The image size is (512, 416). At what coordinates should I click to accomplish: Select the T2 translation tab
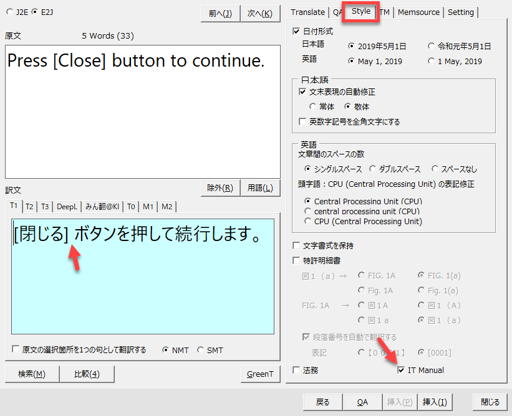click(29, 207)
